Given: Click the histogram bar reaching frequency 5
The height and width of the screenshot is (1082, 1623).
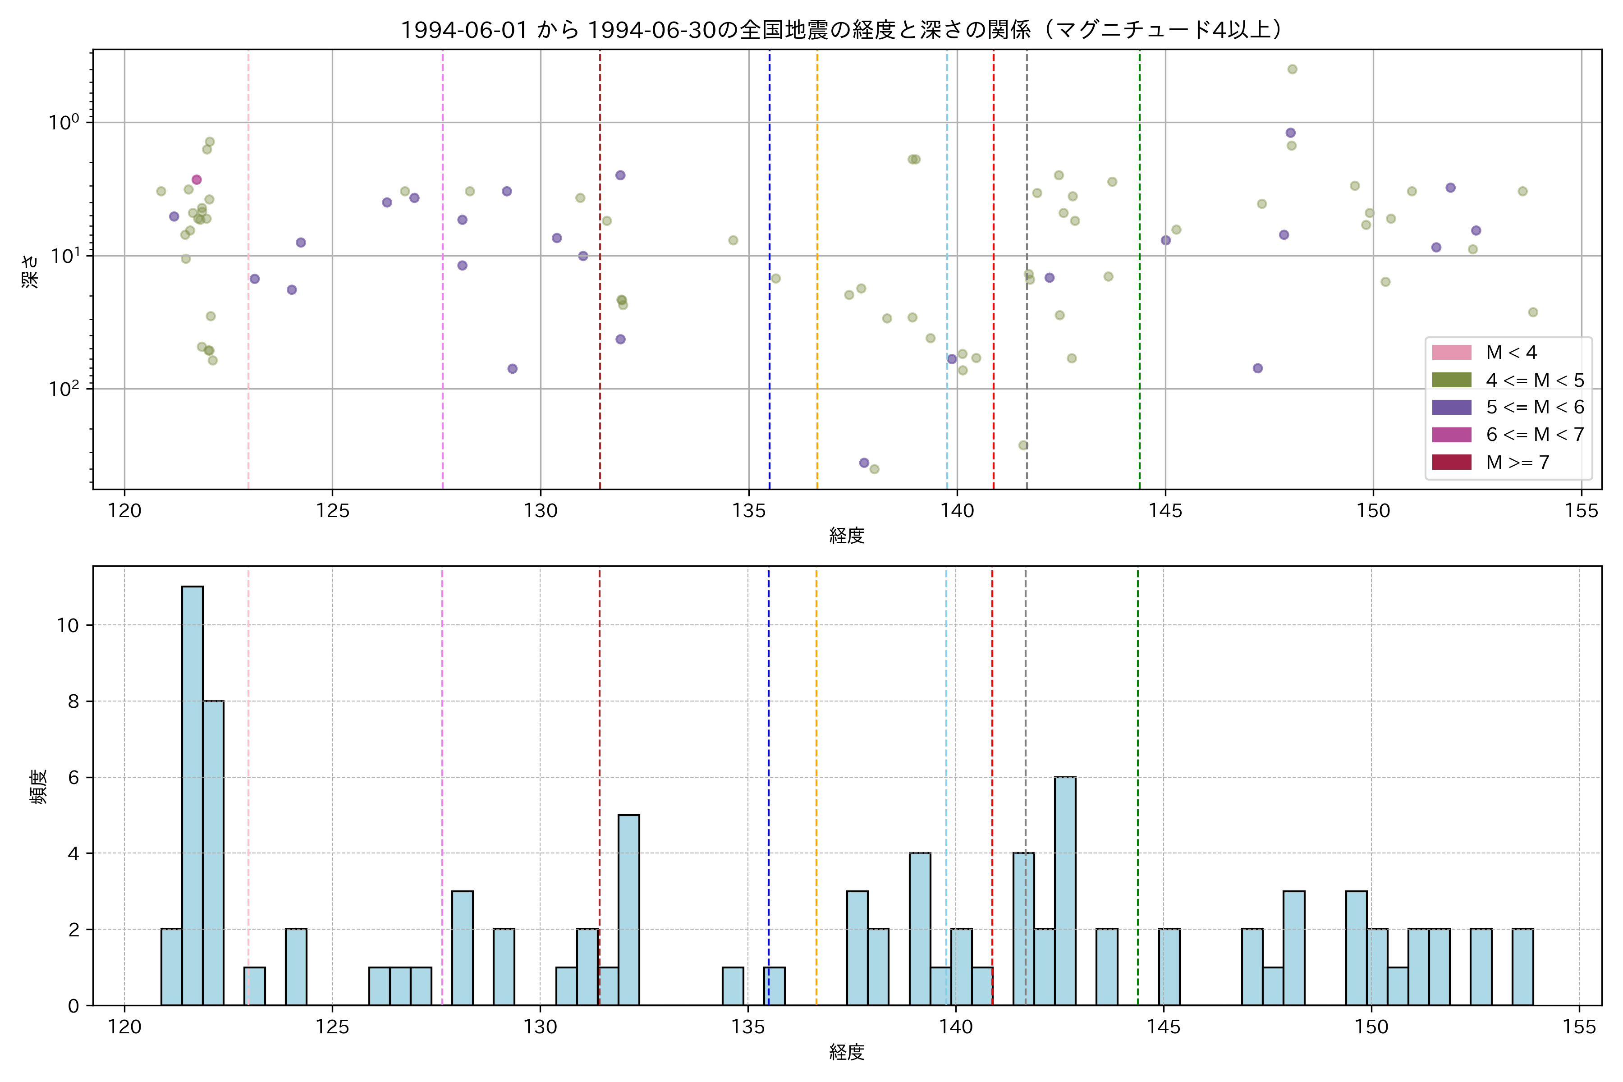Looking at the screenshot, I should [x=628, y=909].
